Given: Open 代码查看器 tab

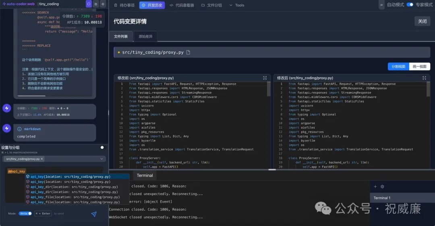Looking at the screenshot, I should coord(182,5).
